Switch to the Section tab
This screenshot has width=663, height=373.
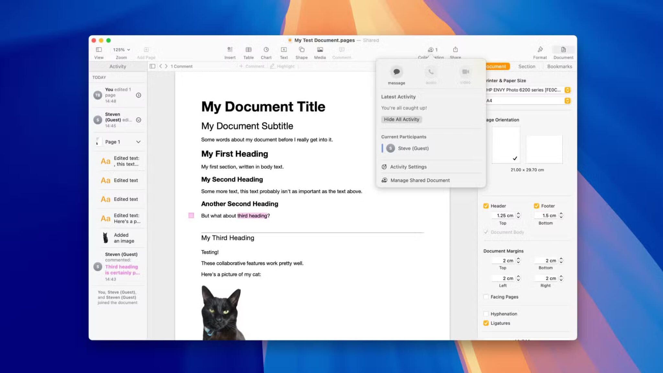point(527,66)
